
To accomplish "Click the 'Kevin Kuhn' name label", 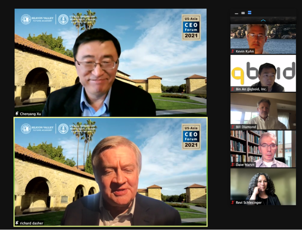I will tap(245, 51).
